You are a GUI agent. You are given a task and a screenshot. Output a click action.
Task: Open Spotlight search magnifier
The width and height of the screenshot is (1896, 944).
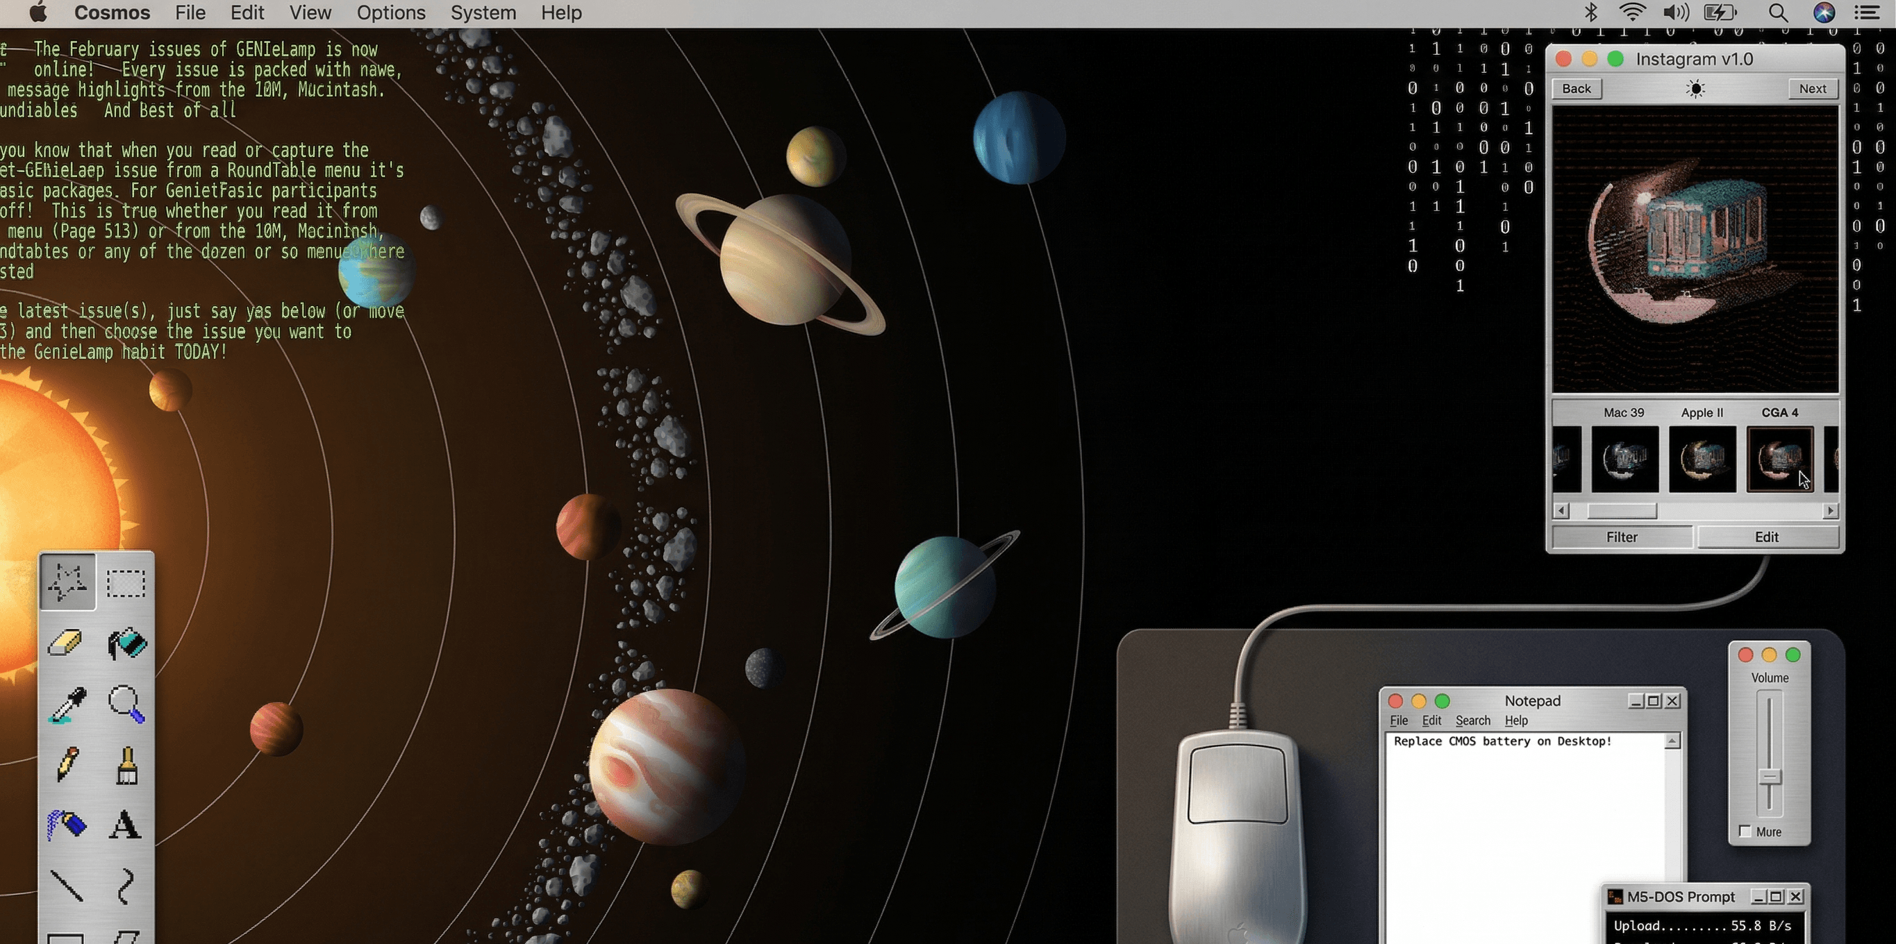coord(1777,12)
